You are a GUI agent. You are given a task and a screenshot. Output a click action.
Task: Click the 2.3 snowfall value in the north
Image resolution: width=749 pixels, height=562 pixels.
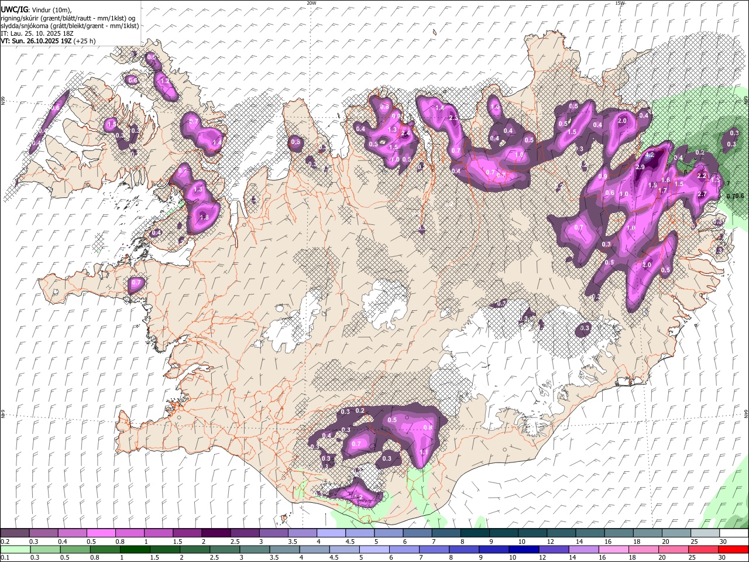(453, 118)
